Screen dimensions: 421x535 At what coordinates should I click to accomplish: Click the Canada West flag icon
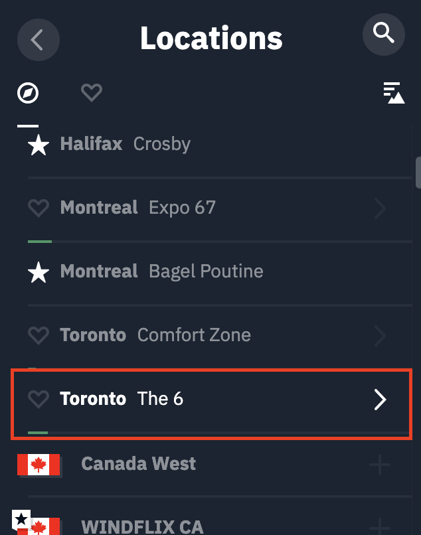(x=39, y=465)
